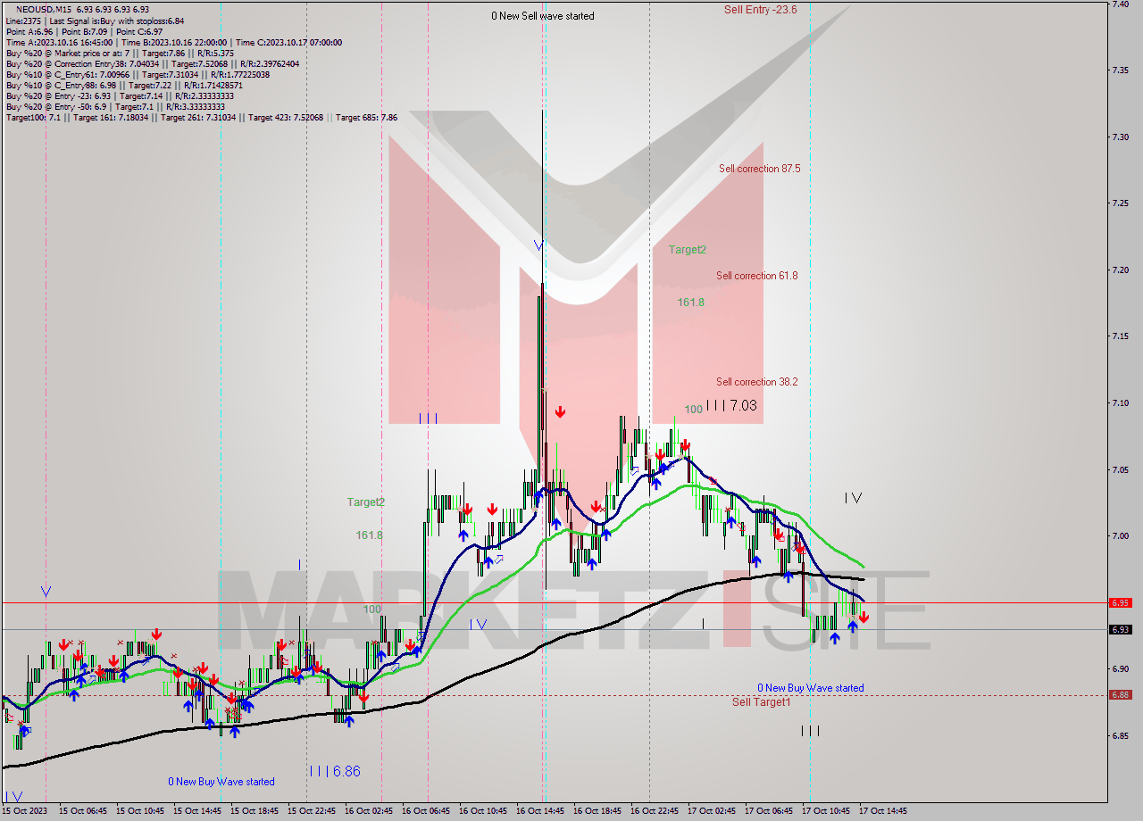Click the '16 Oct 02:45' time label
Viewport: 1143px width, 821px height.
(x=369, y=811)
